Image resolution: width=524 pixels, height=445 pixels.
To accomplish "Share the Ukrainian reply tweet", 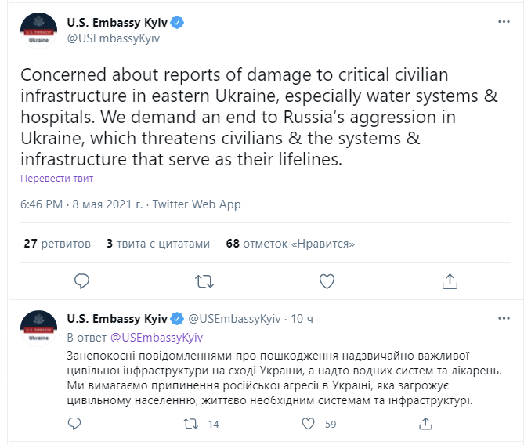I will pyautogui.click(x=425, y=424).
